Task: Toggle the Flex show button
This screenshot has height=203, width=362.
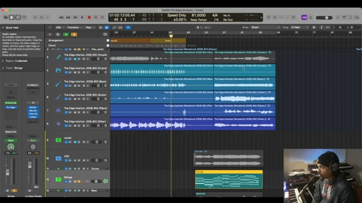Action: (x=120, y=28)
